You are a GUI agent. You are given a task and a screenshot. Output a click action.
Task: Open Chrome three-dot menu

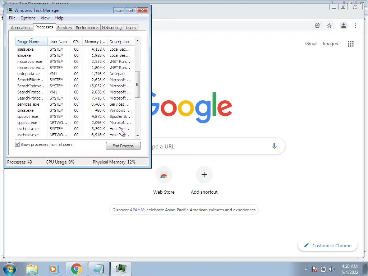tap(355, 26)
